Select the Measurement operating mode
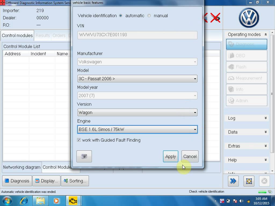This screenshot has width=275, height=206. coord(247,78)
